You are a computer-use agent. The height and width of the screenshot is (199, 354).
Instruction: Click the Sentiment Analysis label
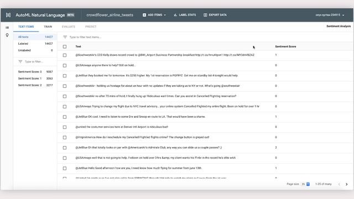[x=339, y=26]
